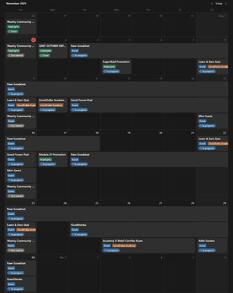233x293 pixels.
Task: Open the SuperBuild Promotion card
Action: coord(117,67)
